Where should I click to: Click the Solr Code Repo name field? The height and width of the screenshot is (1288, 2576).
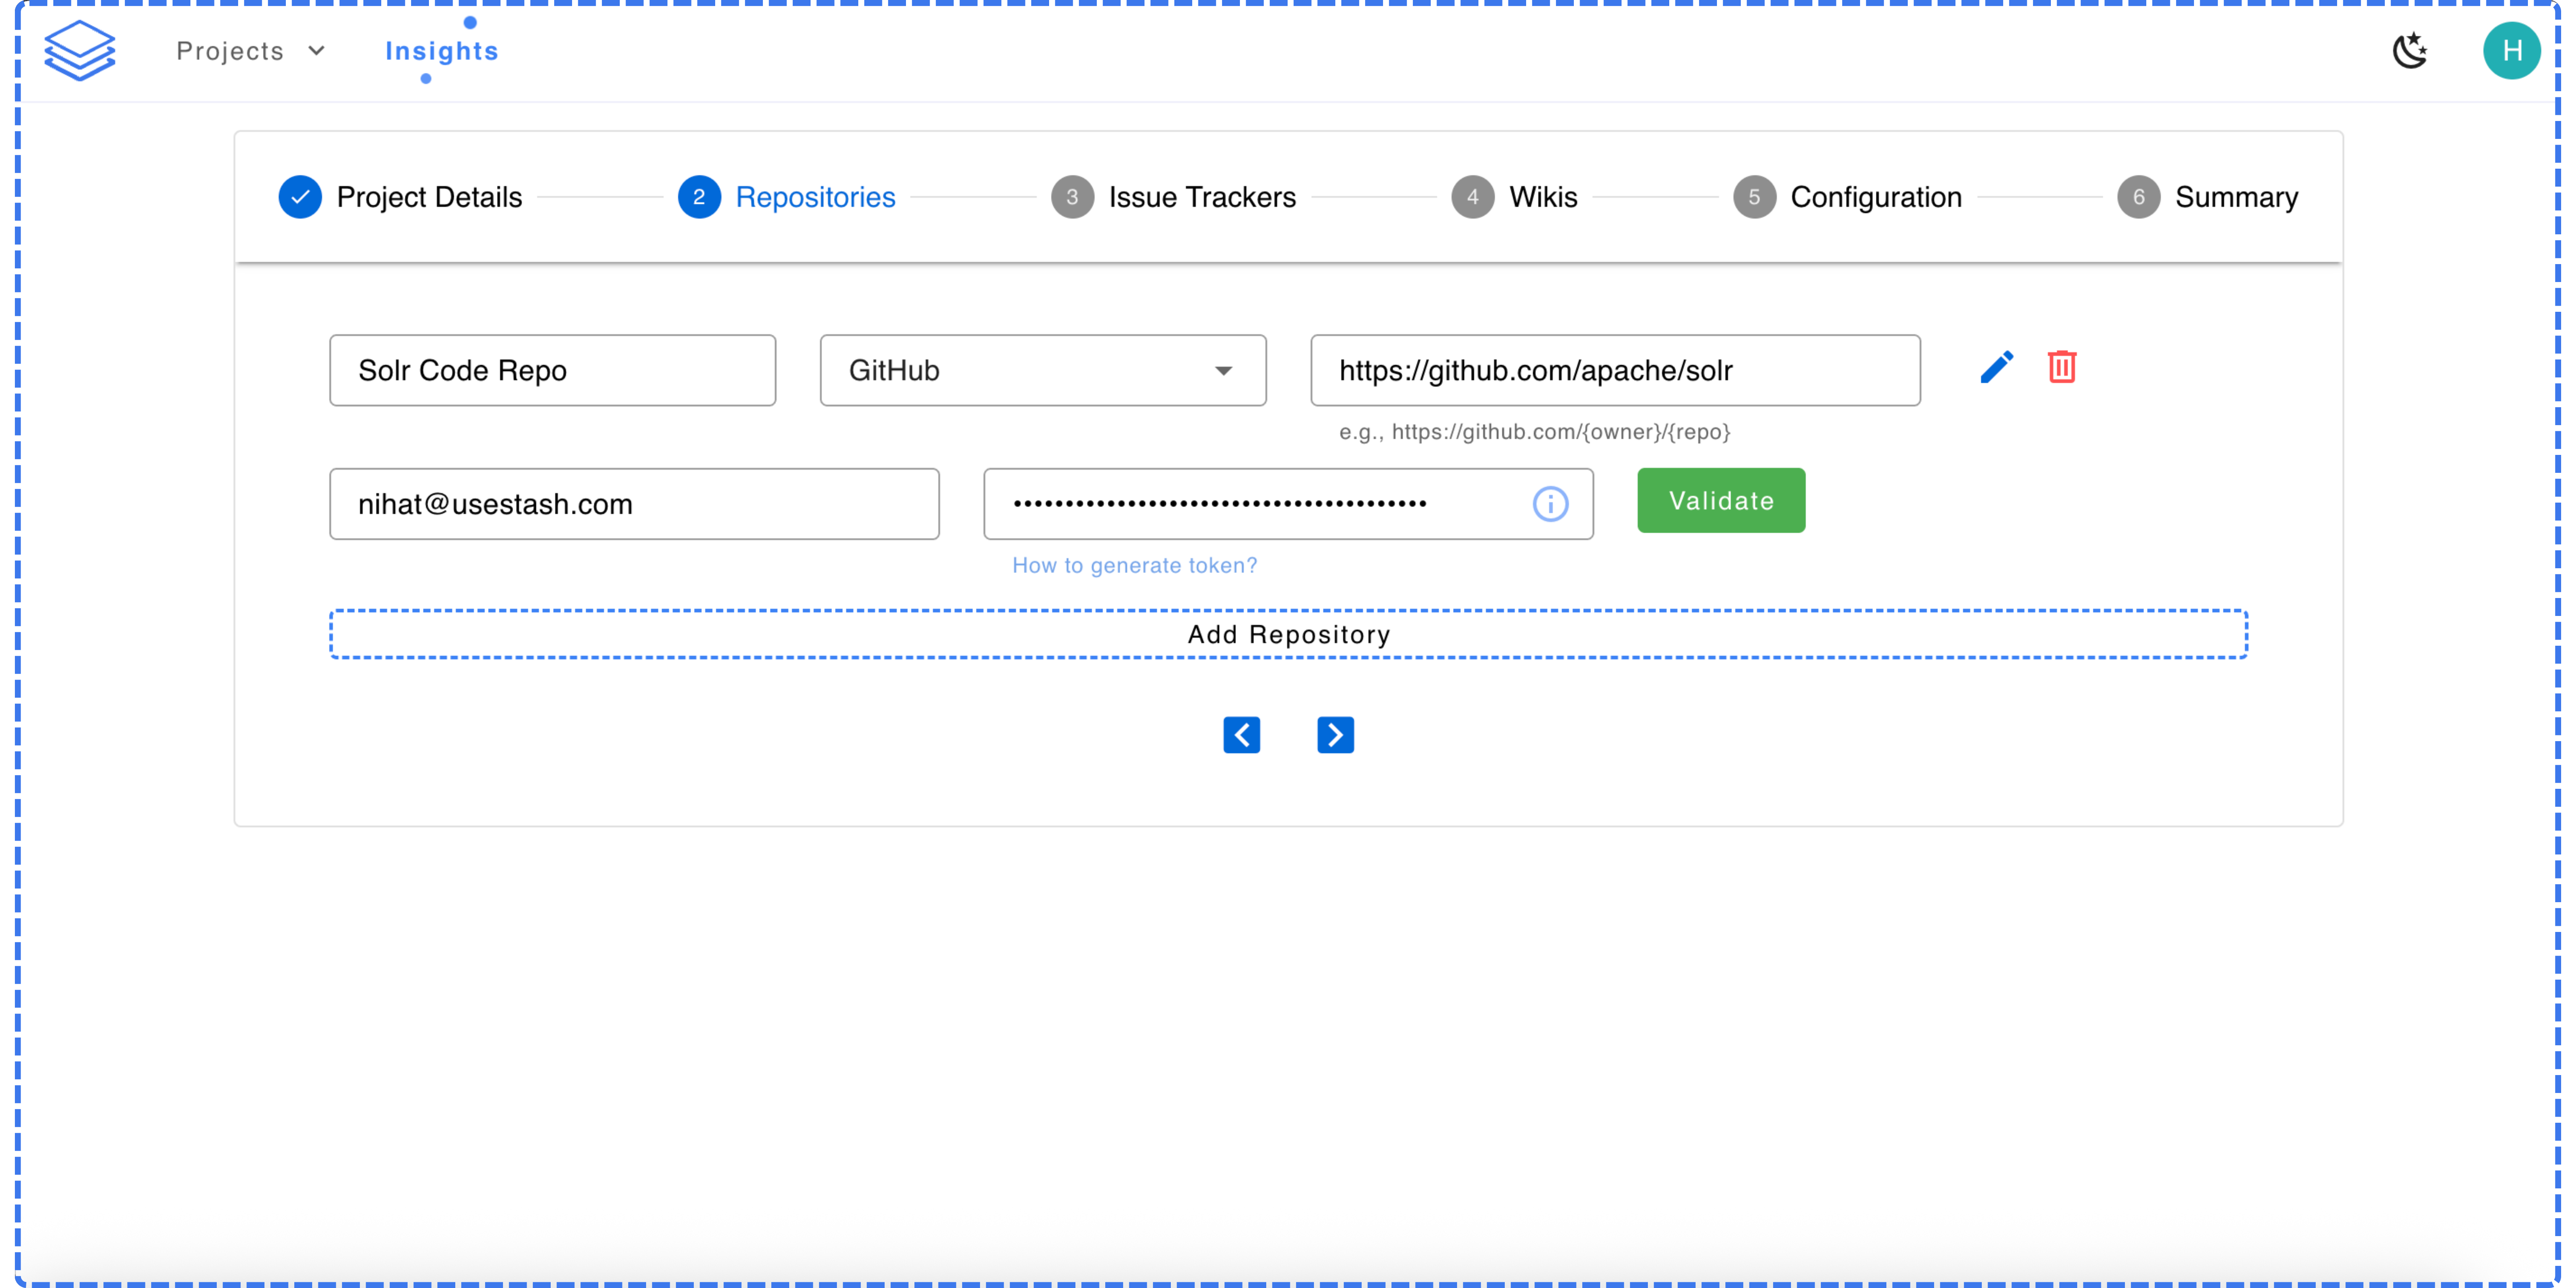click(552, 371)
